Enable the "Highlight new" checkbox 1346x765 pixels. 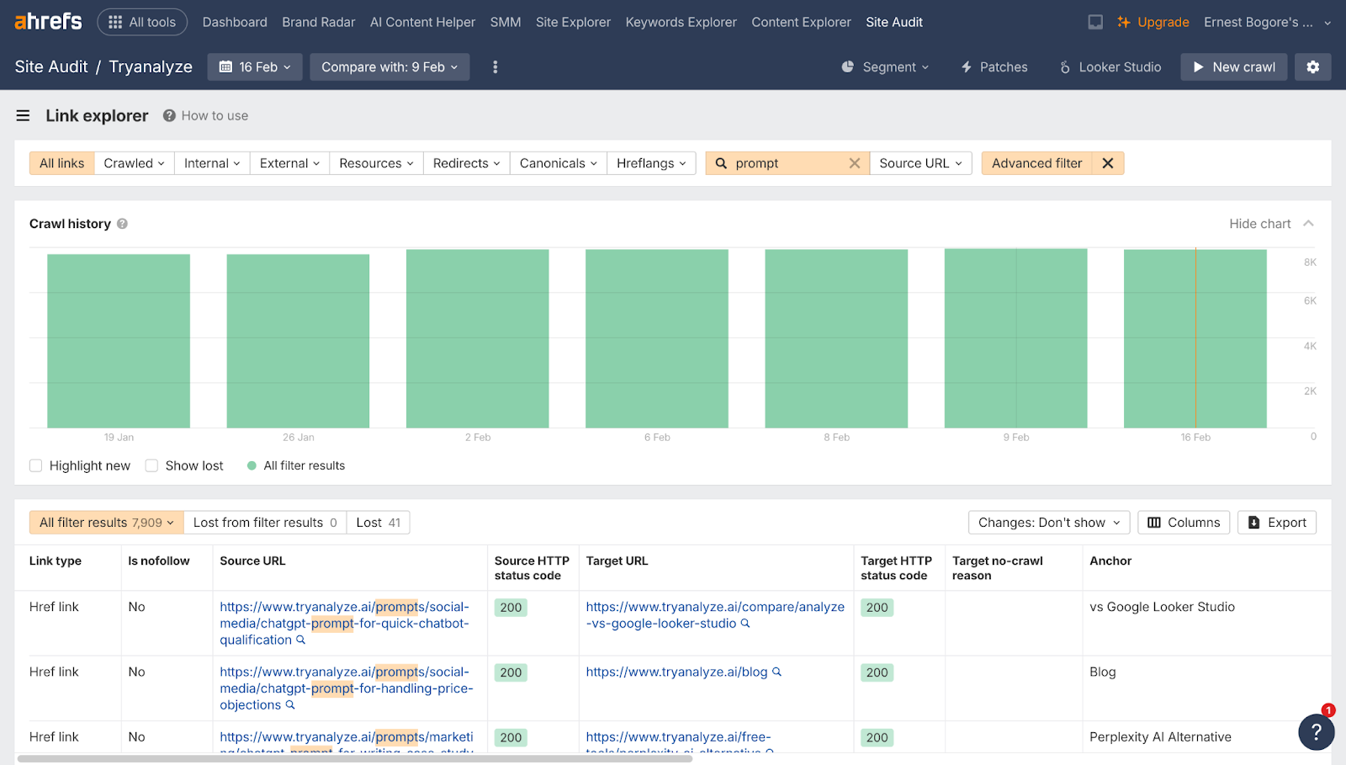[x=35, y=465]
